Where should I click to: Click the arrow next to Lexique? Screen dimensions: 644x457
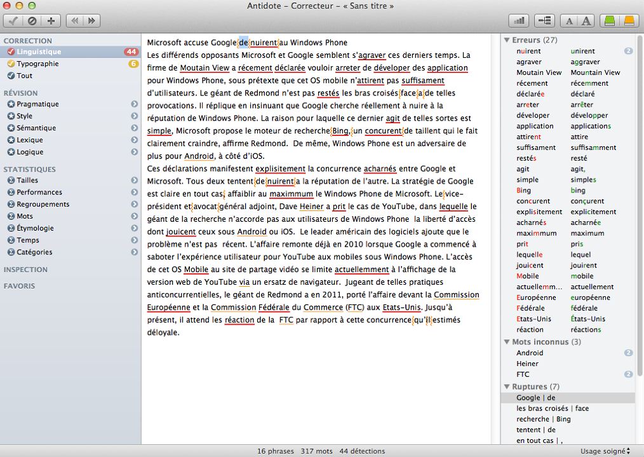[134, 140]
